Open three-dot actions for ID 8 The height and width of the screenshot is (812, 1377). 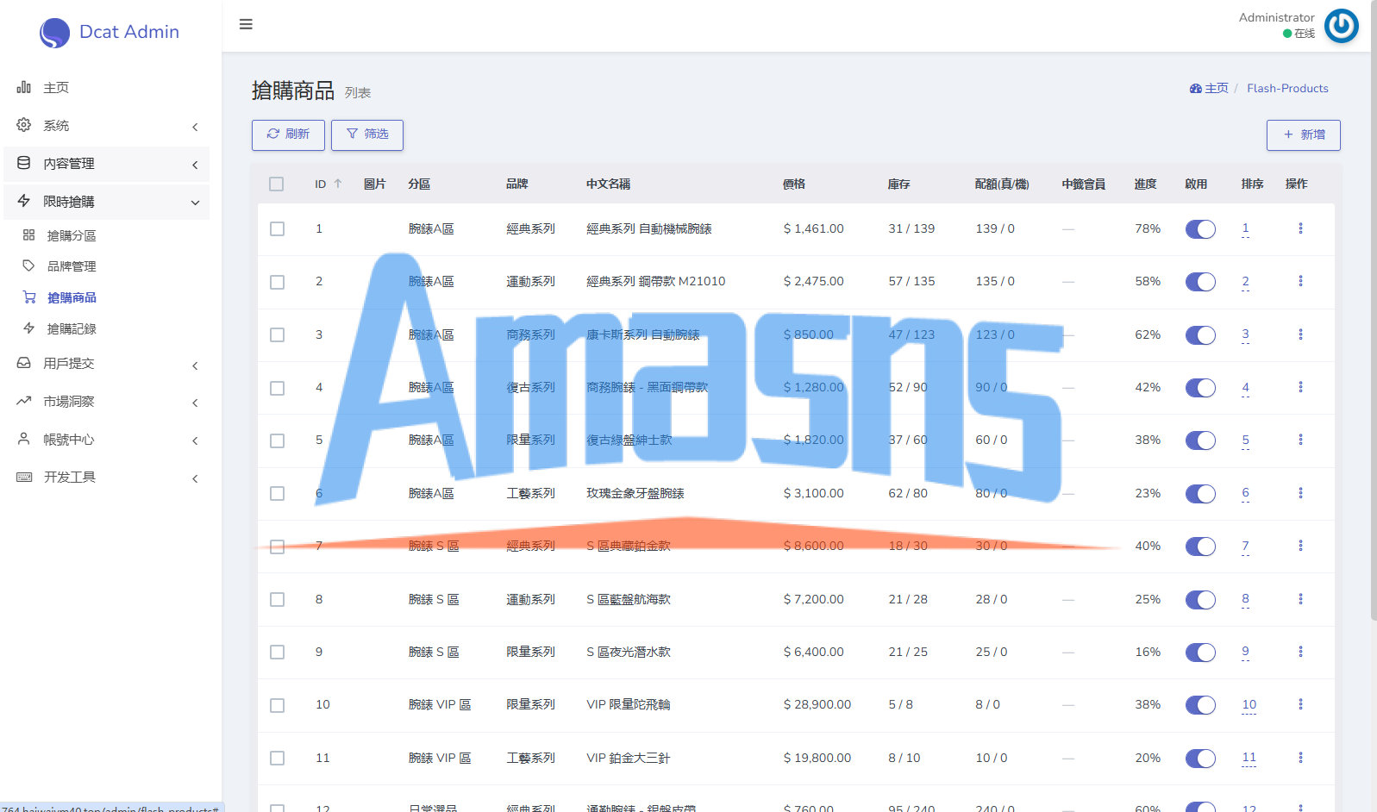(1300, 599)
